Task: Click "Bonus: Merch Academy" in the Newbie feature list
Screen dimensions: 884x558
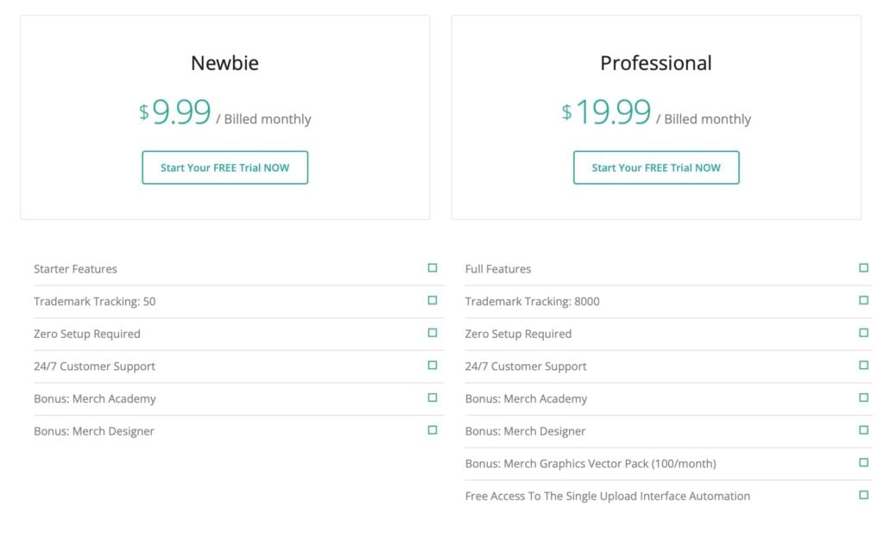Action: point(95,398)
